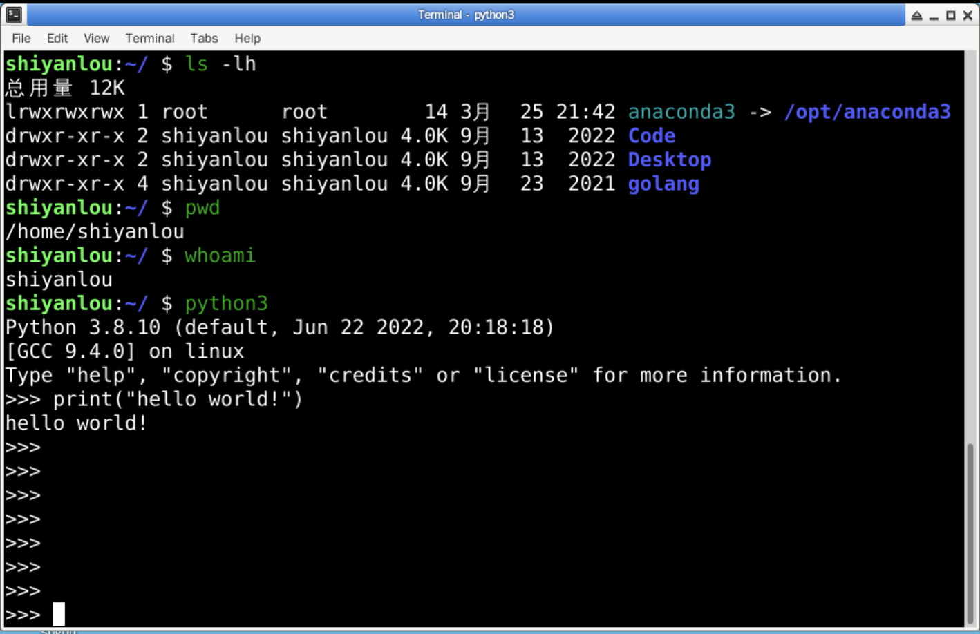This screenshot has height=634, width=980.
Task: Open the Terminal menu
Action: click(x=150, y=38)
